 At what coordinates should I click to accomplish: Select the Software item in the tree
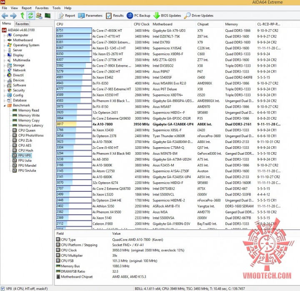pos(19,85)
